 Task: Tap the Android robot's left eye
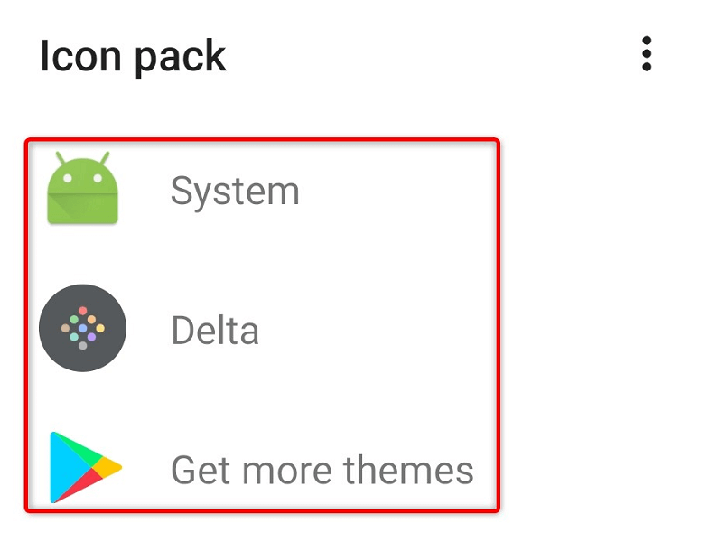(x=68, y=178)
